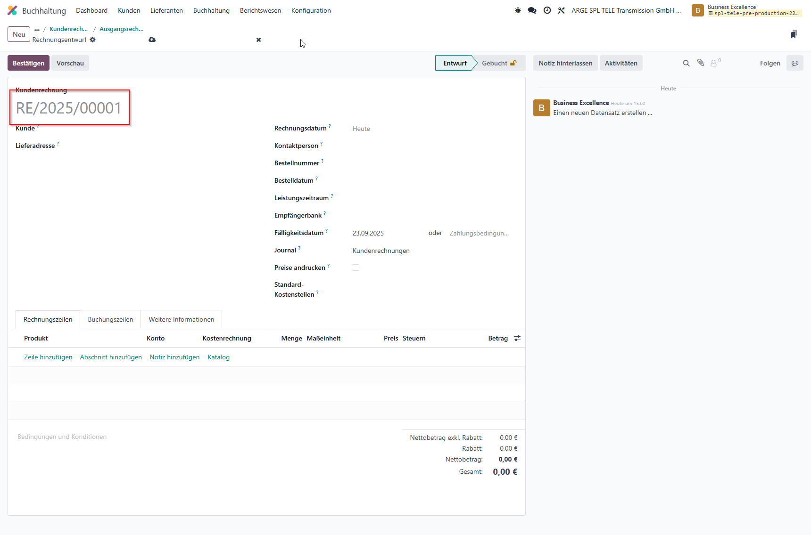
Task: Open the chat conversations icon
Action: coord(532,10)
